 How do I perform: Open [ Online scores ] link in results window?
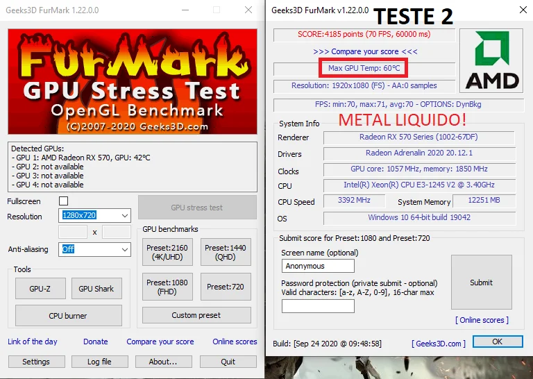(482, 320)
